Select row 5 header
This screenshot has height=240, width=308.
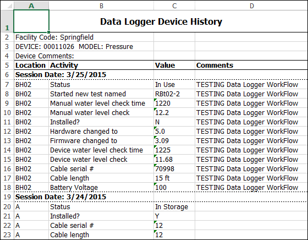pyautogui.click(x=7, y=65)
